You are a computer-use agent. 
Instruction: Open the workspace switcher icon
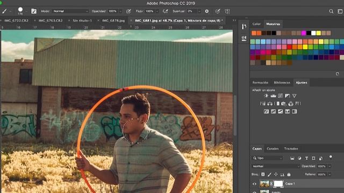tap(340, 11)
